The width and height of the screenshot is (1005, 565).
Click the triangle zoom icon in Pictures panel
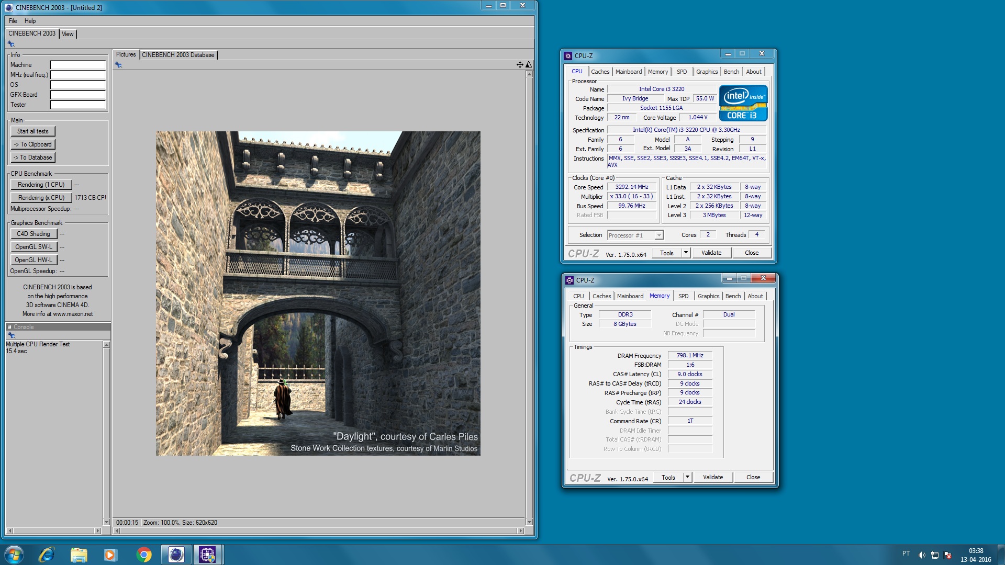click(x=529, y=65)
